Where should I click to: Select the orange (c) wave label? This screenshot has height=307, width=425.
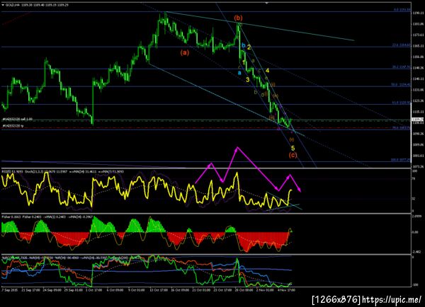point(293,155)
